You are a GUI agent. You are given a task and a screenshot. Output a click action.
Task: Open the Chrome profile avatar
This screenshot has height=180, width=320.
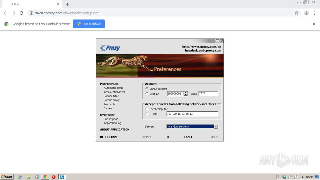[306, 13]
